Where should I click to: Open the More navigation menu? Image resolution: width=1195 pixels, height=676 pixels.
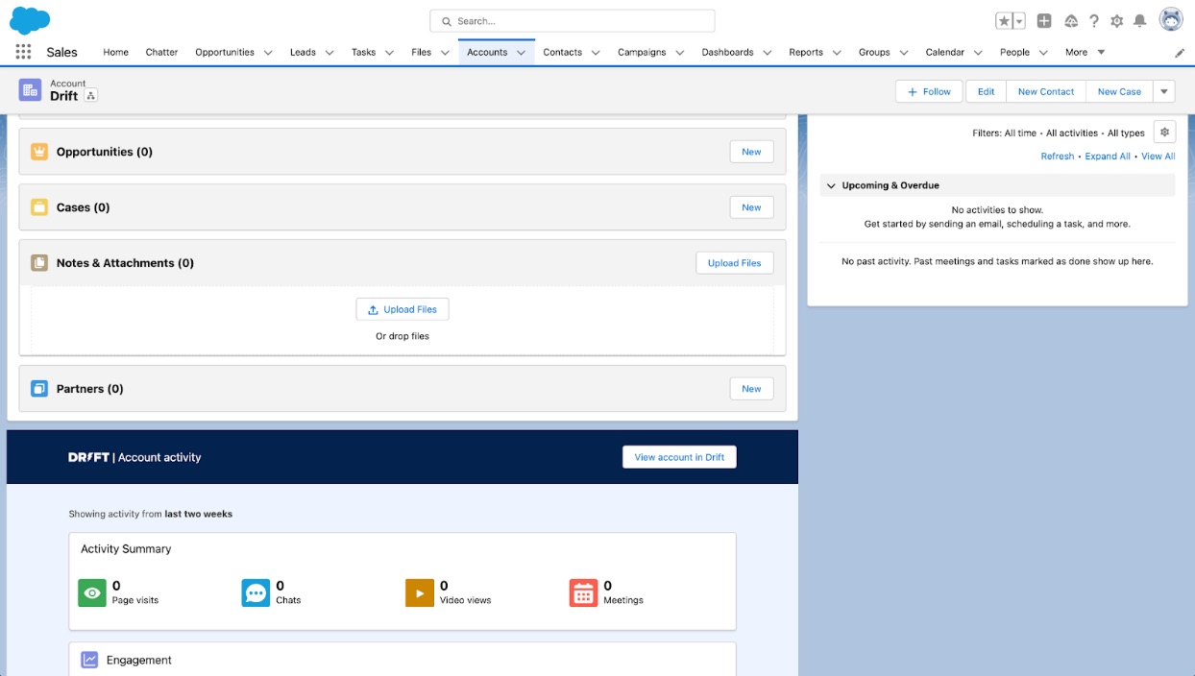1085,52
